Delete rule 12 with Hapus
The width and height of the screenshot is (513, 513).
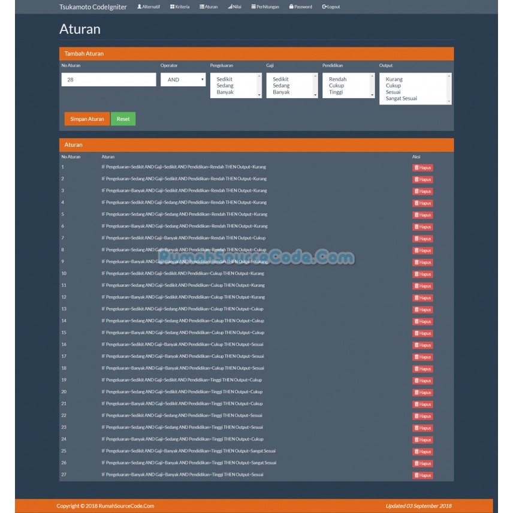click(x=423, y=298)
